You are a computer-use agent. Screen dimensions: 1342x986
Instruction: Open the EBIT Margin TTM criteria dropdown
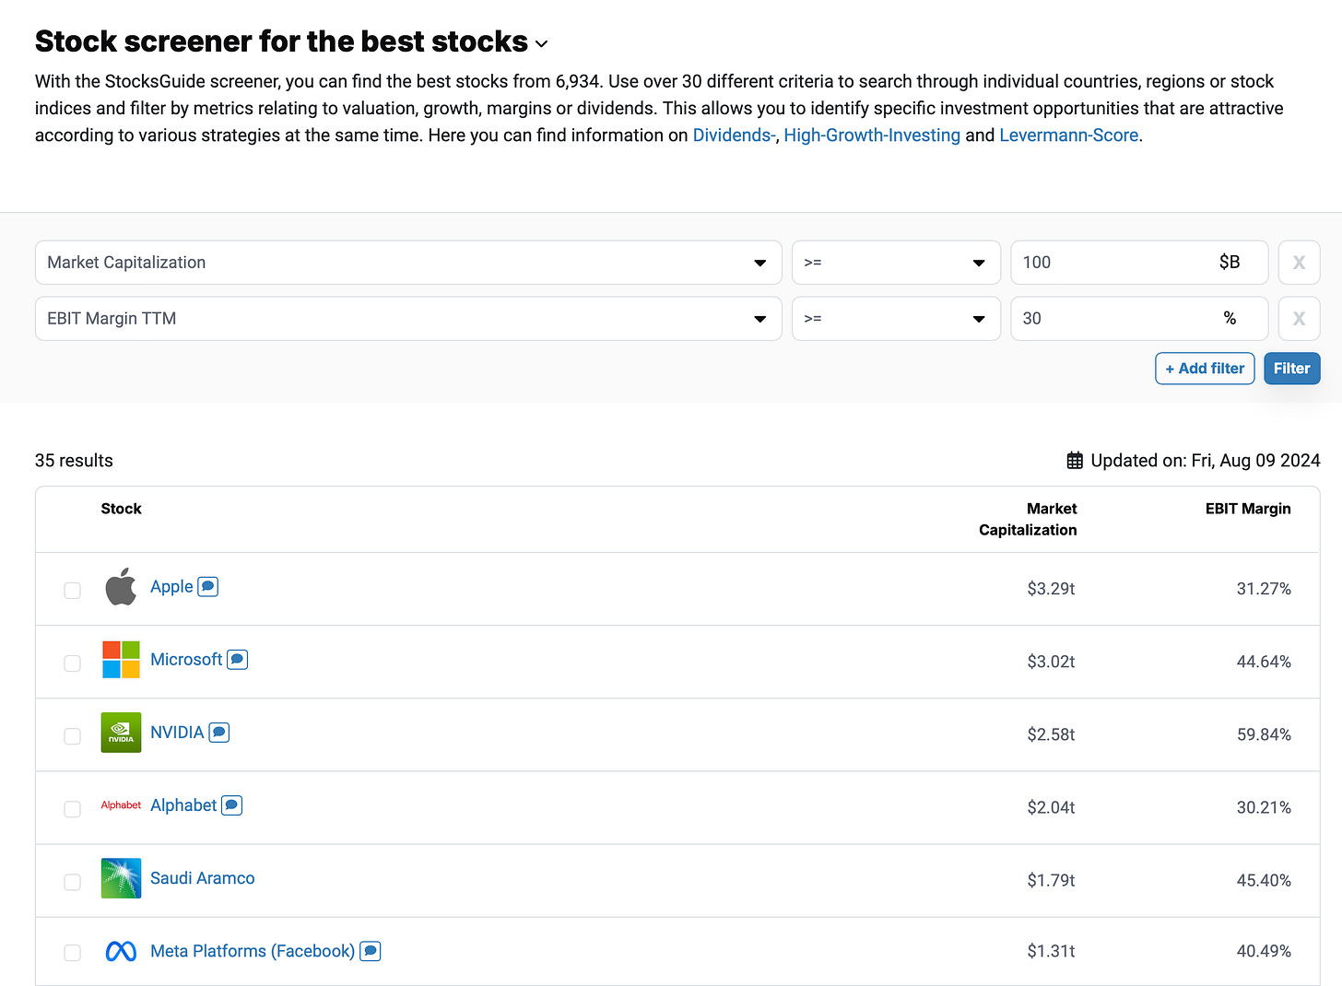[x=408, y=319]
